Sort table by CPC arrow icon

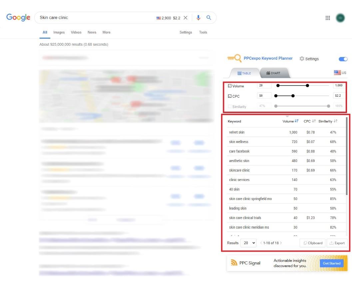314,121
